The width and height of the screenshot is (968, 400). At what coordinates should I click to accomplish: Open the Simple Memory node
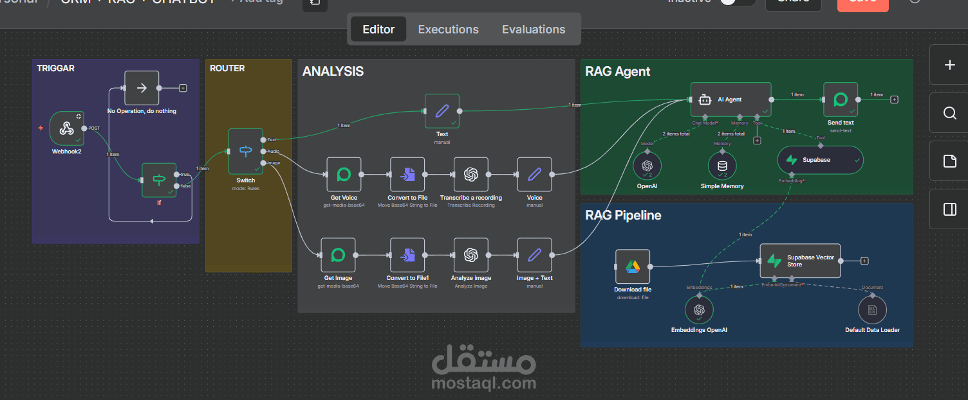[x=721, y=165]
